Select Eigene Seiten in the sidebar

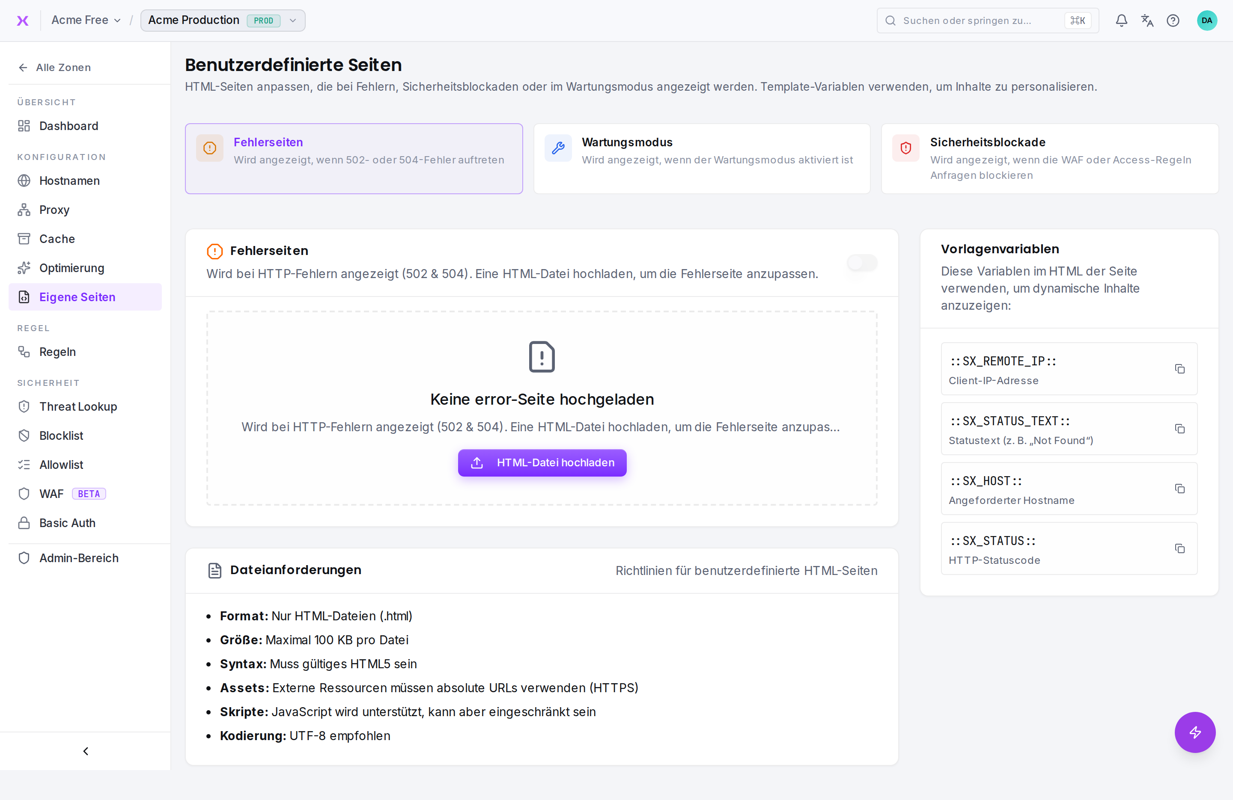click(x=85, y=297)
